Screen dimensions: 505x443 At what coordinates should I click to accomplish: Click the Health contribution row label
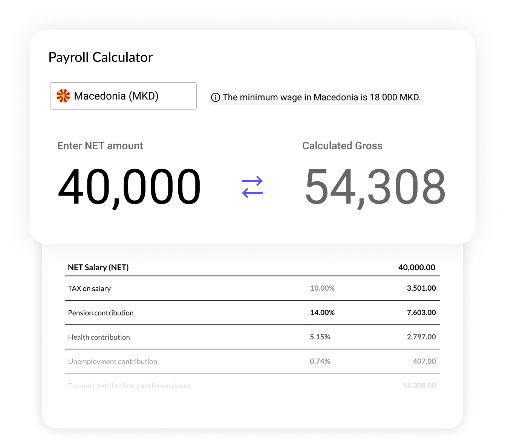click(x=99, y=337)
